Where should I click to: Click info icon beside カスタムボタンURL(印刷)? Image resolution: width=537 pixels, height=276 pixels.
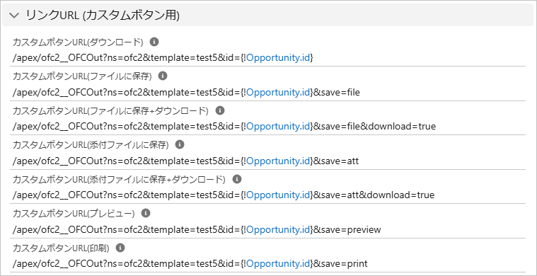click(x=120, y=247)
